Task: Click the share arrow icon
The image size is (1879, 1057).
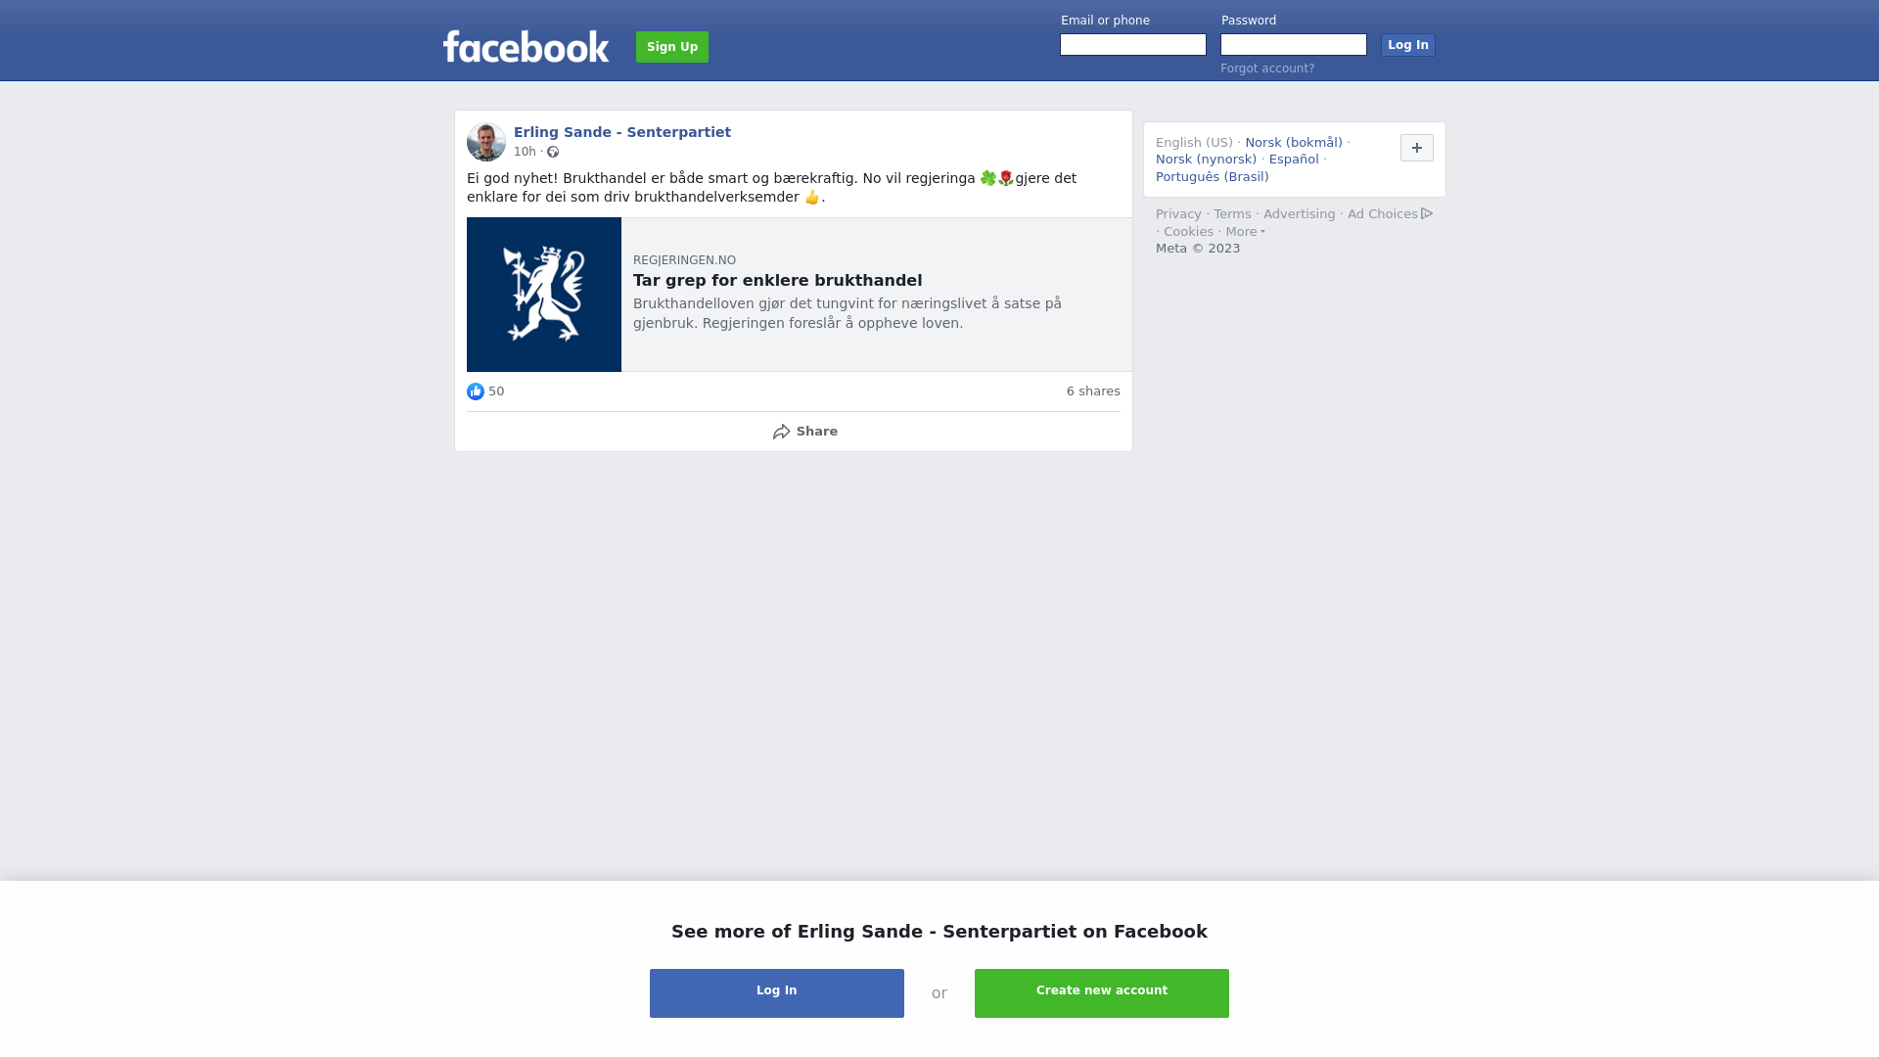Action: [781, 432]
